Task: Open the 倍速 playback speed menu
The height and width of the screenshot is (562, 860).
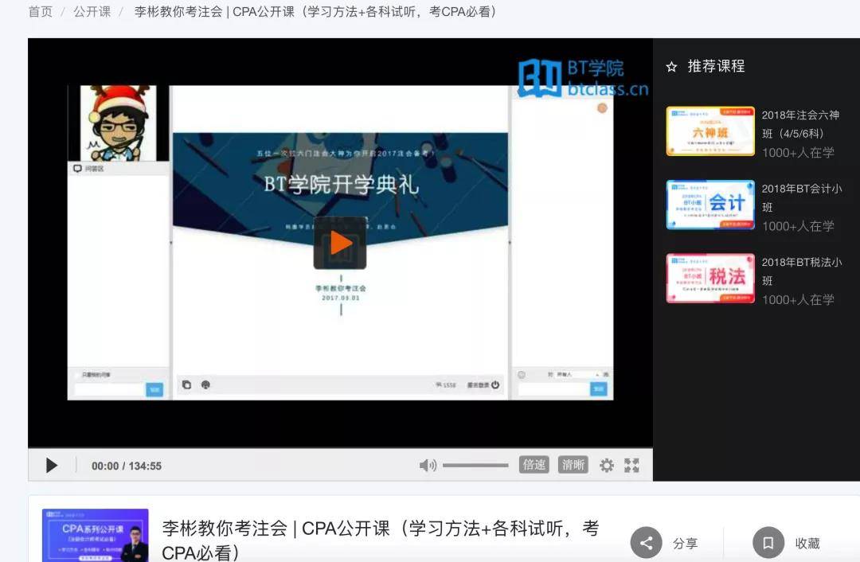Action: (534, 465)
